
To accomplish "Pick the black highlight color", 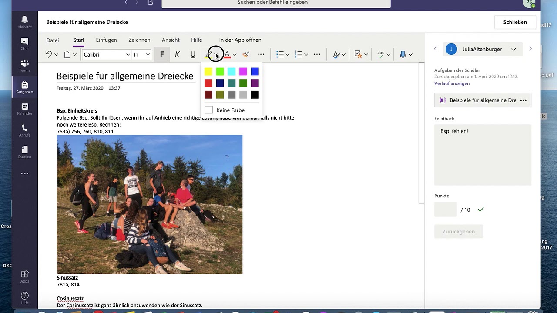I will [x=255, y=95].
